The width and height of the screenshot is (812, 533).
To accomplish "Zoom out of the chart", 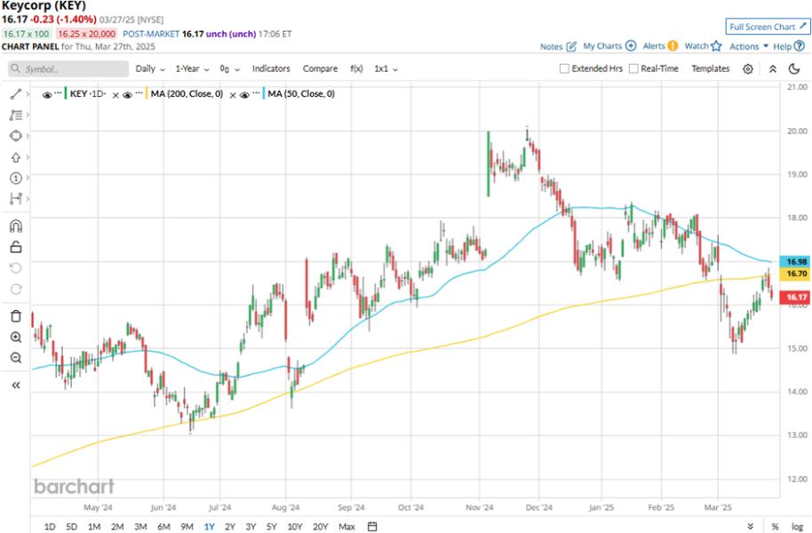I will pyautogui.click(x=15, y=358).
